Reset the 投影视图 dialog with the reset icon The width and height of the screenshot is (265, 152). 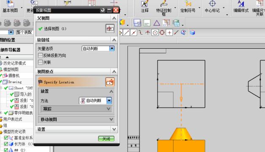(103, 10)
